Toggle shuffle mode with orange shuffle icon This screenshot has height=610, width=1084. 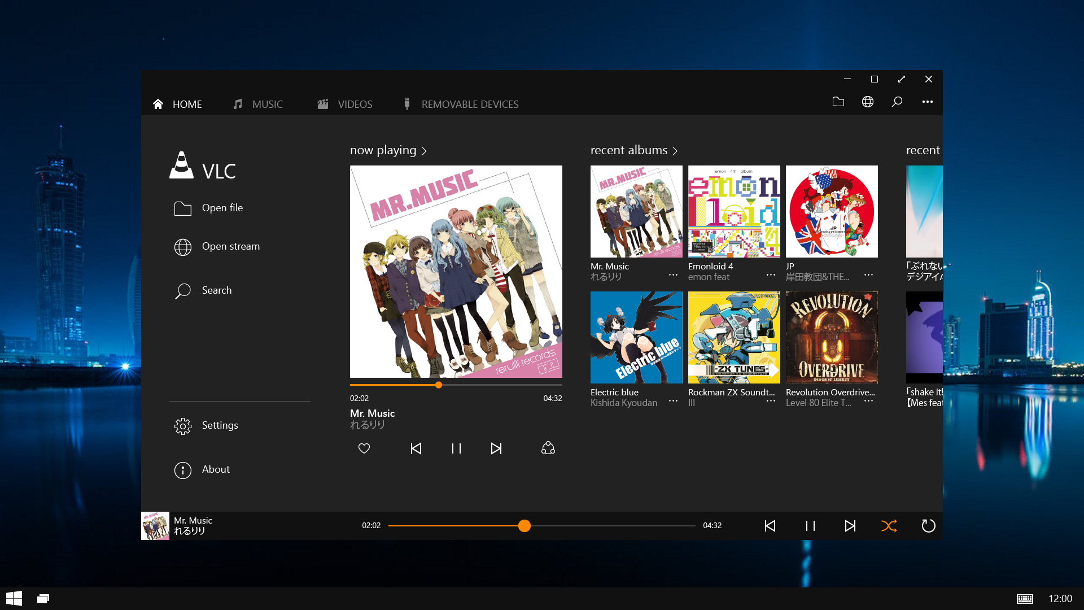coord(888,526)
